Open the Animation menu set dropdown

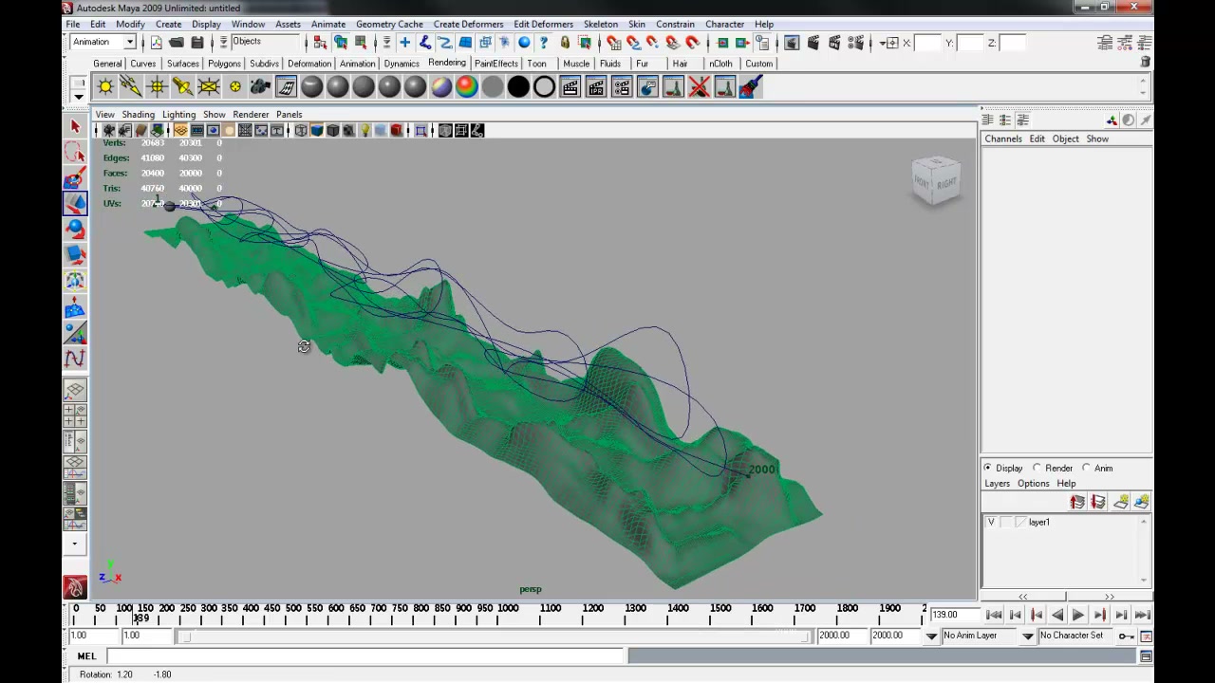(130, 42)
